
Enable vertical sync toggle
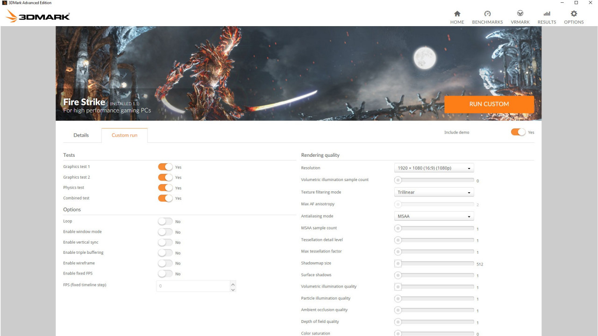pyautogui.click(x=165, y=242)
